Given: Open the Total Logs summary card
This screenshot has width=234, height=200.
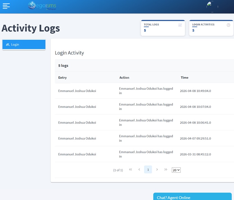Looking at the screenshot, I should (163, 28).
